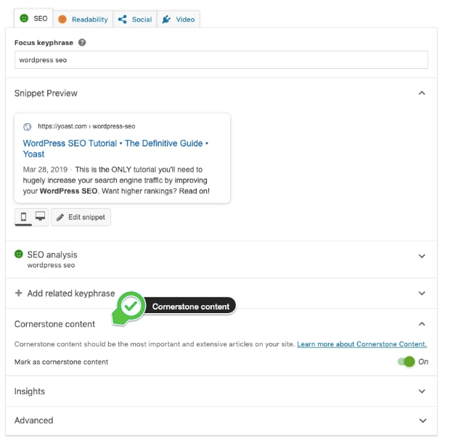Viewport: 450px width, 440px height.
Task: Open Learn more about Cornerstone Content link
Action: (x=361, y=344)
